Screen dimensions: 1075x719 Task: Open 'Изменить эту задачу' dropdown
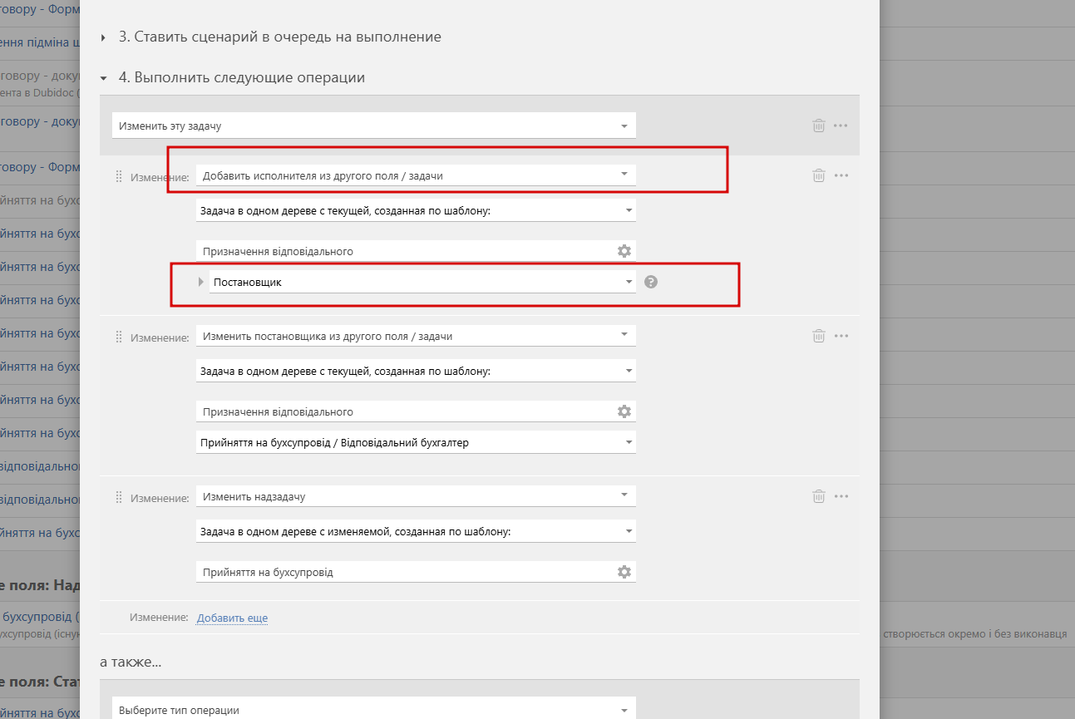point(373,126)
